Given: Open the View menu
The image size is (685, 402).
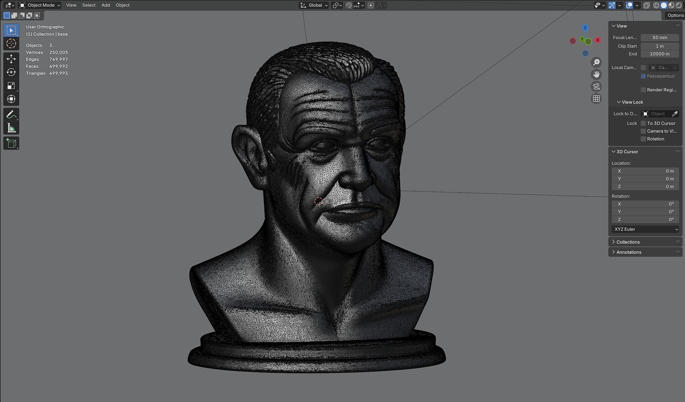Looking at the screenshot, I should (x=71, y=5).
